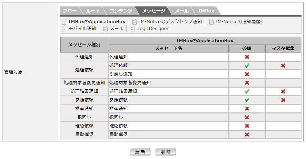Click the document icon beside LogicDesigner
This screenshot has width=306, height=159.
[x=133, y=29]
